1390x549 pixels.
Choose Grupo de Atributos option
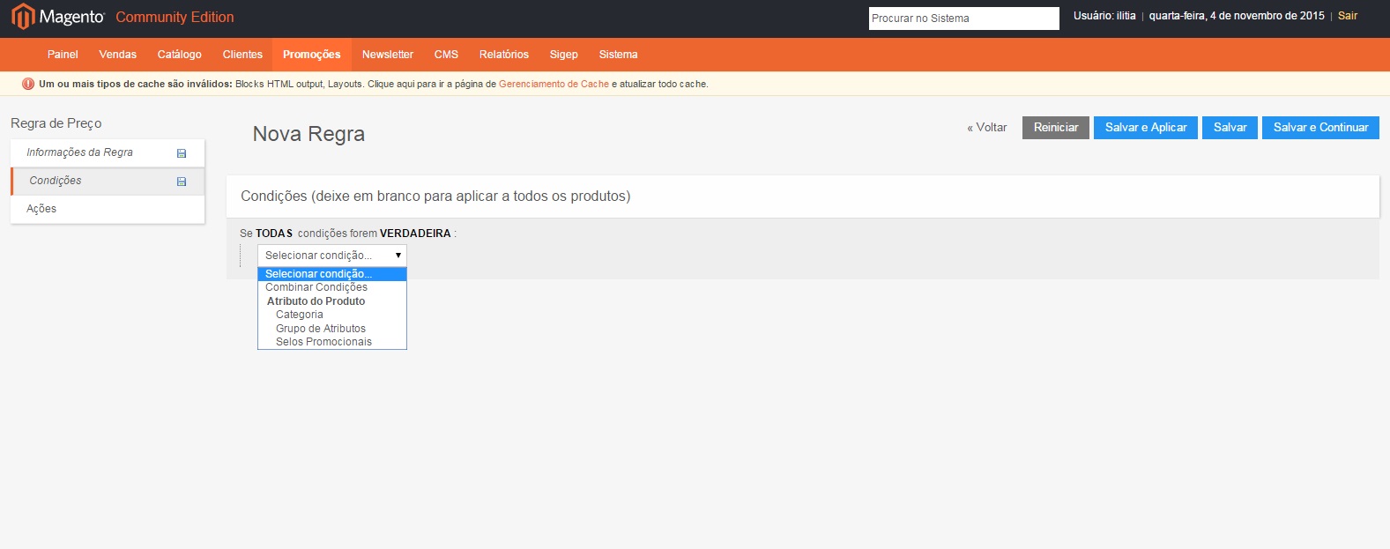click(332, 329)
